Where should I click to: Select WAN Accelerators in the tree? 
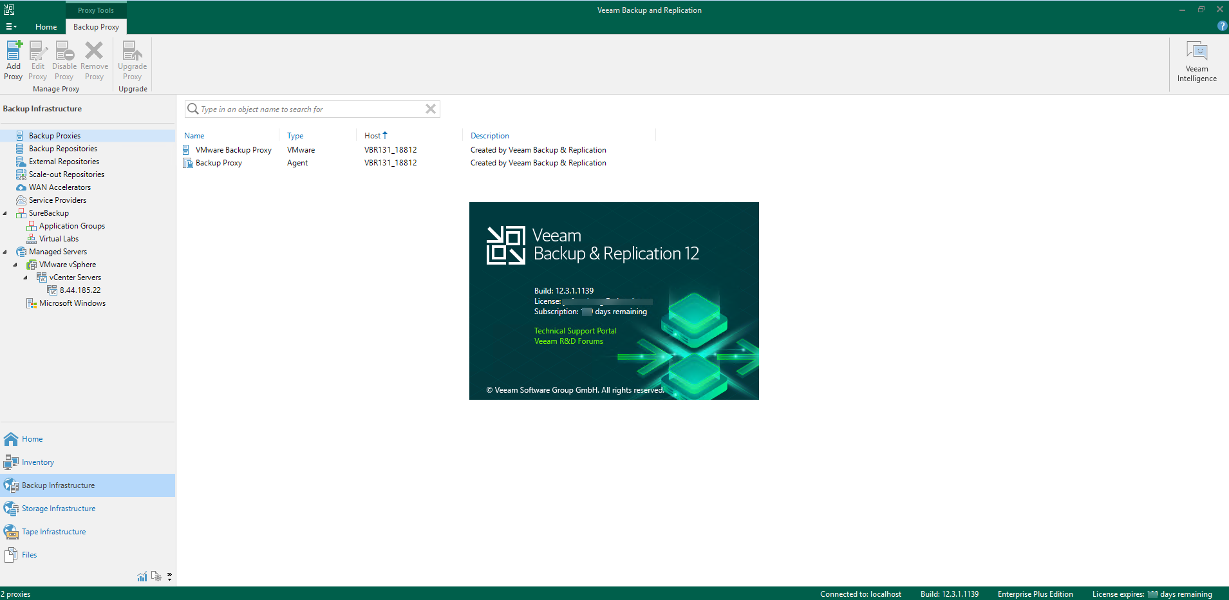tap(60, 187)
